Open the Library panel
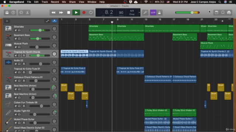This screenshot has height=132, width=236. (7, 12)
